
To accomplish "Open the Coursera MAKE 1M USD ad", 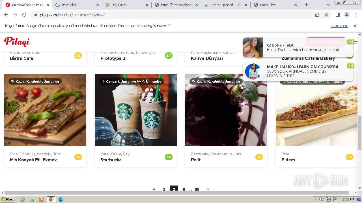I will pos(298,71).
